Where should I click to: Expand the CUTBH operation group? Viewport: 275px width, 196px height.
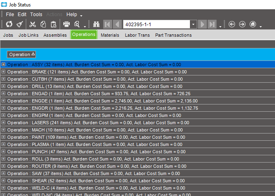(x=3, y=79)
